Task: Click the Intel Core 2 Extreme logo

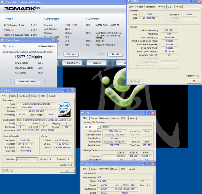Action: 64,109
